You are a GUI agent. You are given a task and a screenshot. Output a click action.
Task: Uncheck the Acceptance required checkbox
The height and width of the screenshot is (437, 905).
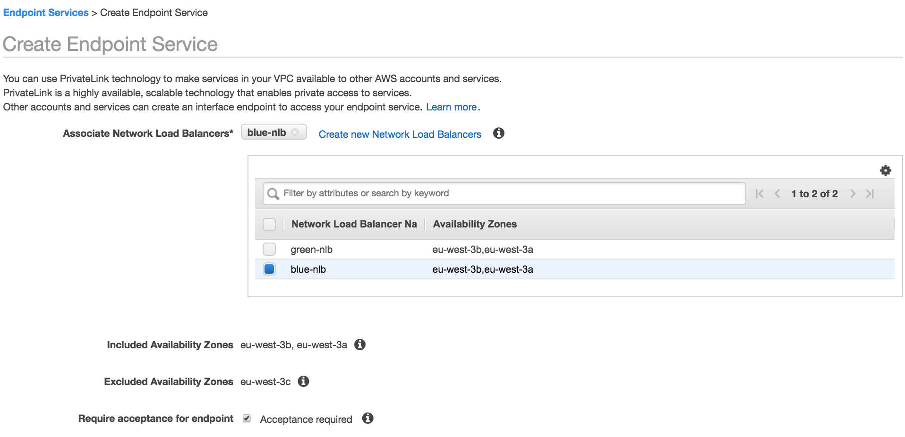pos(247,419)
